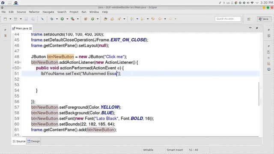Open the New wizard dropdown arrow
274x154 pixels.
[x=10, y=19]
